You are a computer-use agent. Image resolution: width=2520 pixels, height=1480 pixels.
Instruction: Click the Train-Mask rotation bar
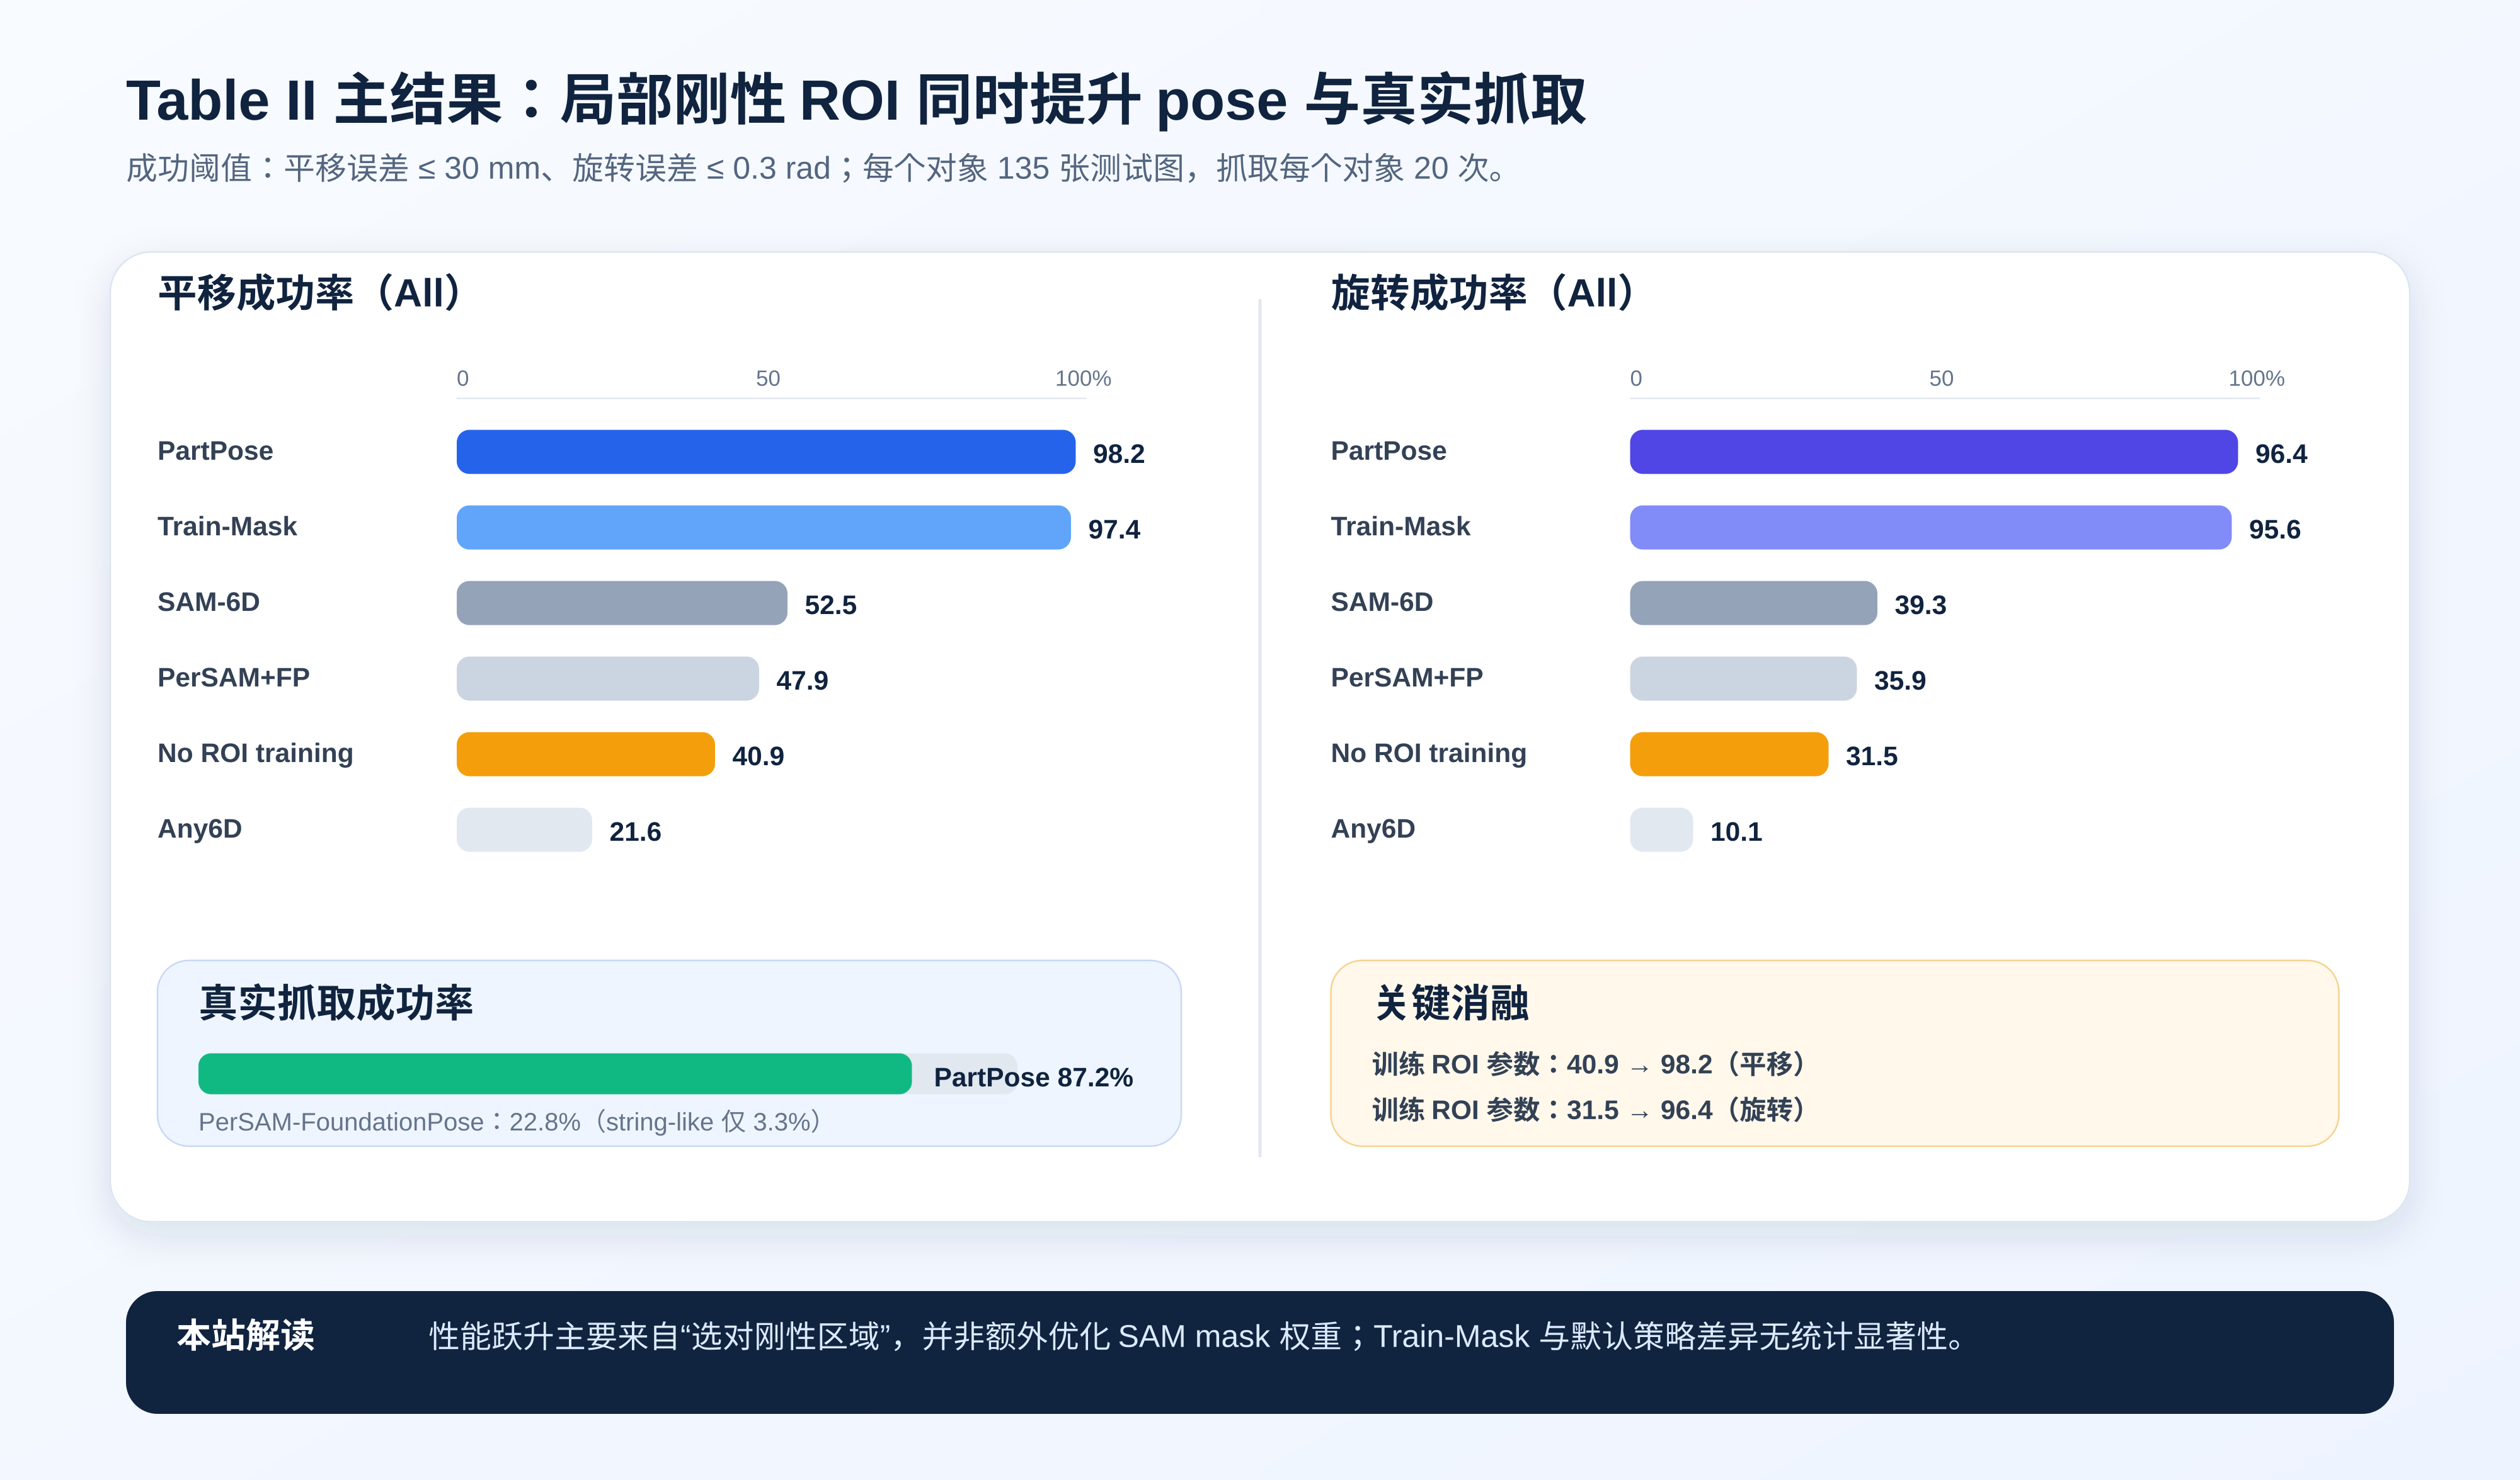coord(1931,527)
